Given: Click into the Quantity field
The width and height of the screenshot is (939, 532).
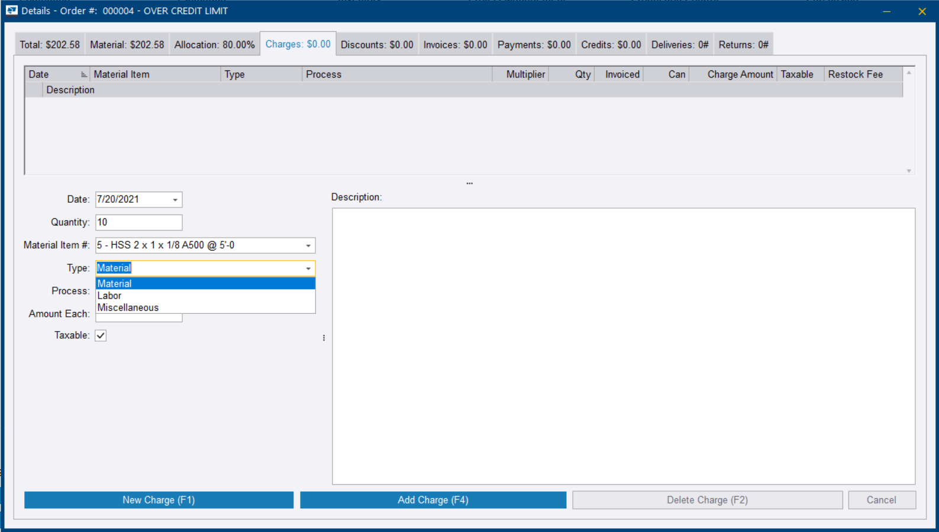Looking at the screenshot, I should [x=138, y=222].
